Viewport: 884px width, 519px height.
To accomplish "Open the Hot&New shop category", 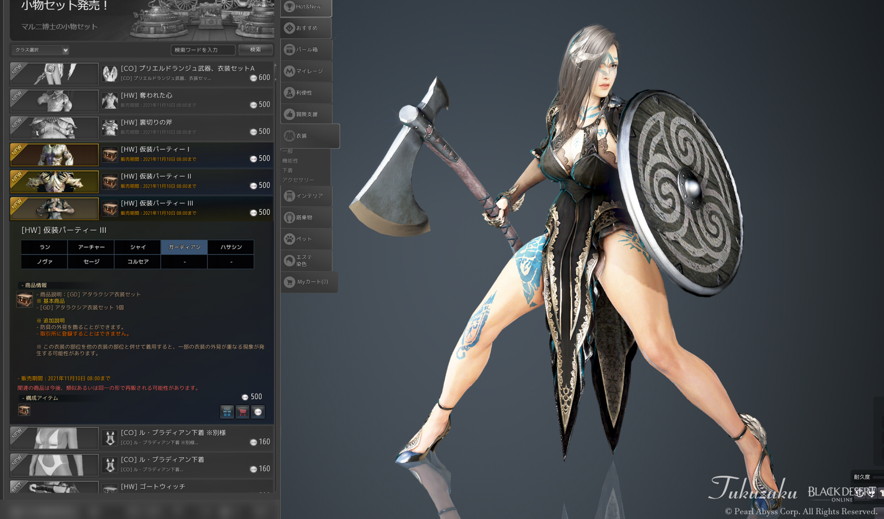I will coord(307,7).
